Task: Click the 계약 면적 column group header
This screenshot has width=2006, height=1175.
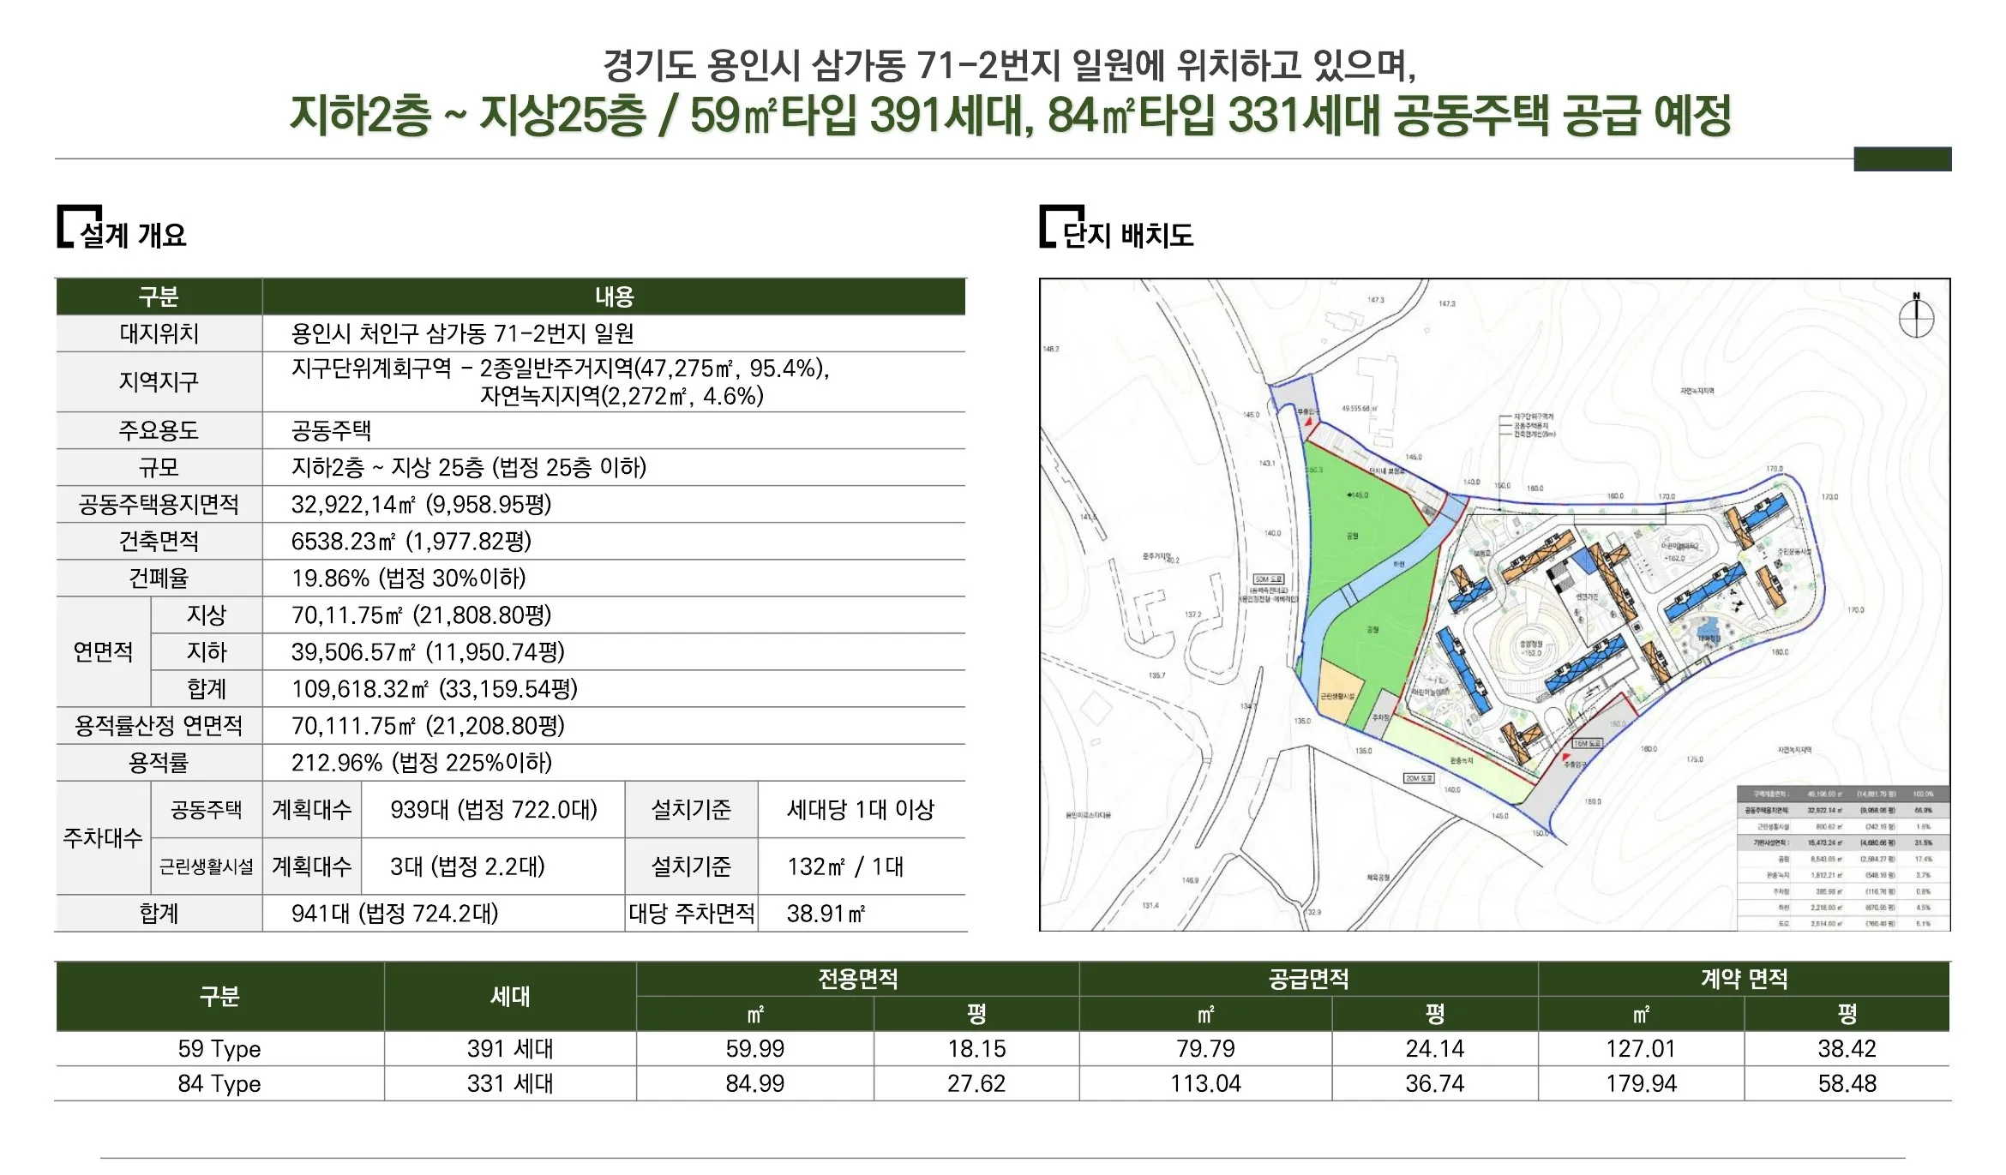Action: [1744, 979]
